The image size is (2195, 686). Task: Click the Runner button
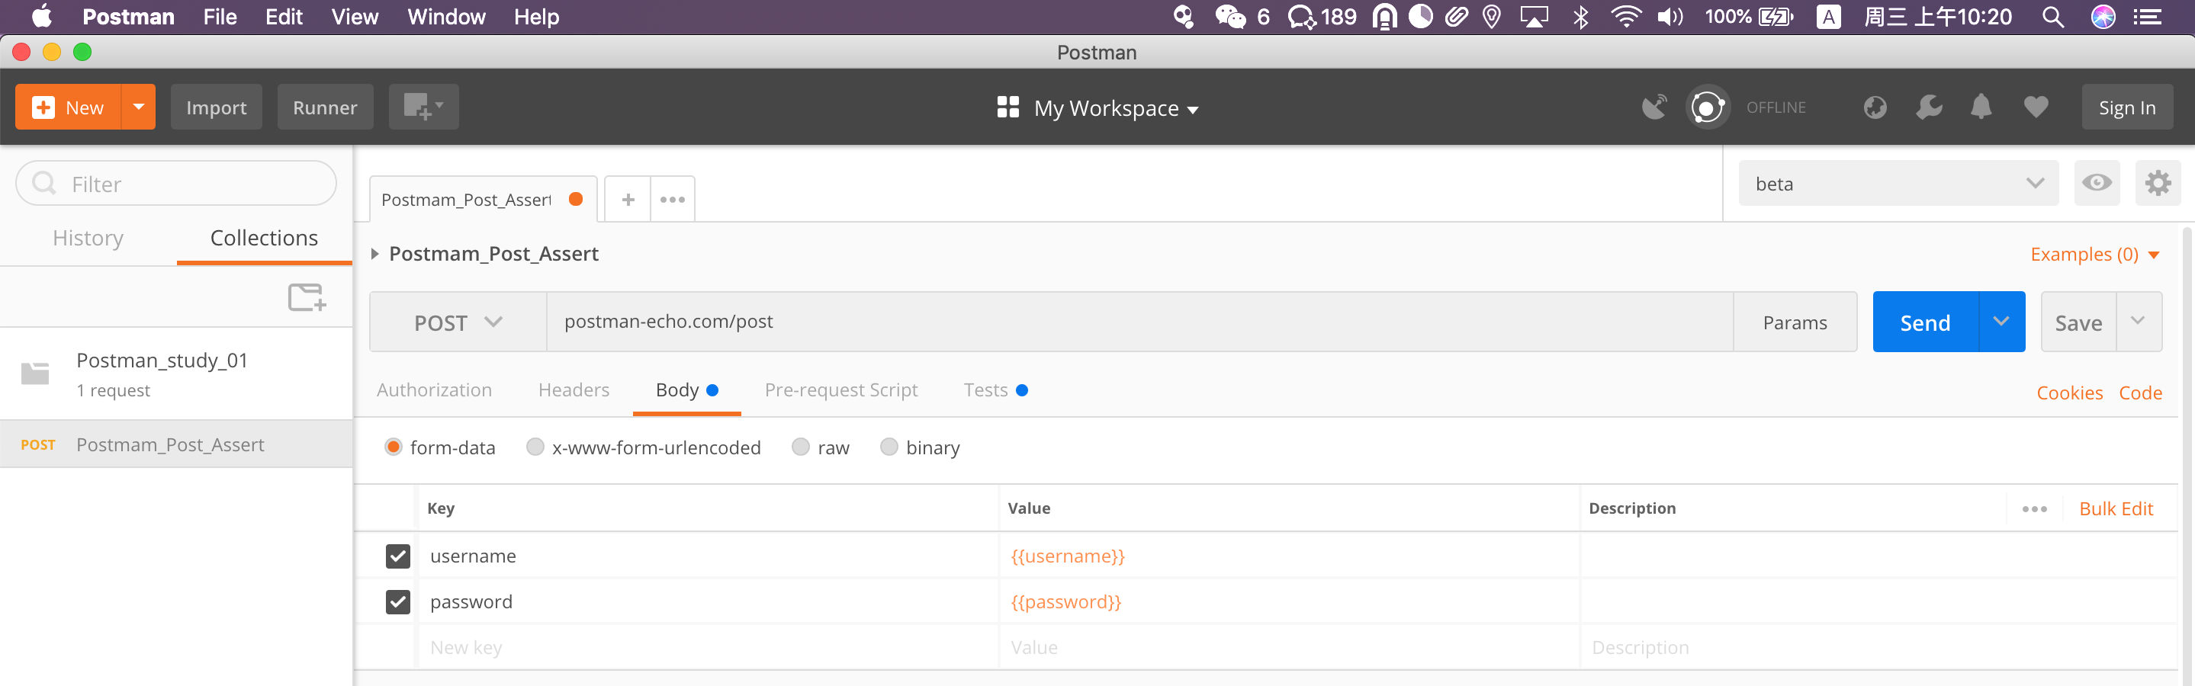pos(325,107)
